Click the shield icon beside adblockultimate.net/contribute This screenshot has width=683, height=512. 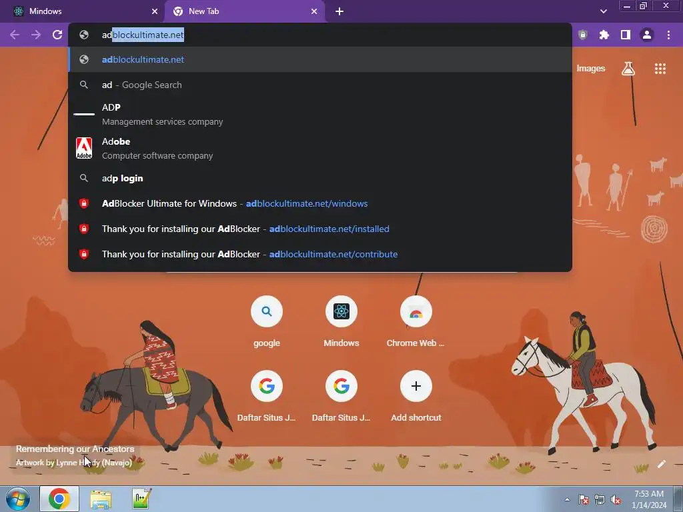coord(84,254)
